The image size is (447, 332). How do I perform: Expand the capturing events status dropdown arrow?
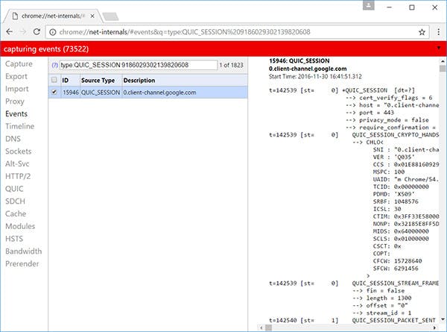click(x=439, y=48)
